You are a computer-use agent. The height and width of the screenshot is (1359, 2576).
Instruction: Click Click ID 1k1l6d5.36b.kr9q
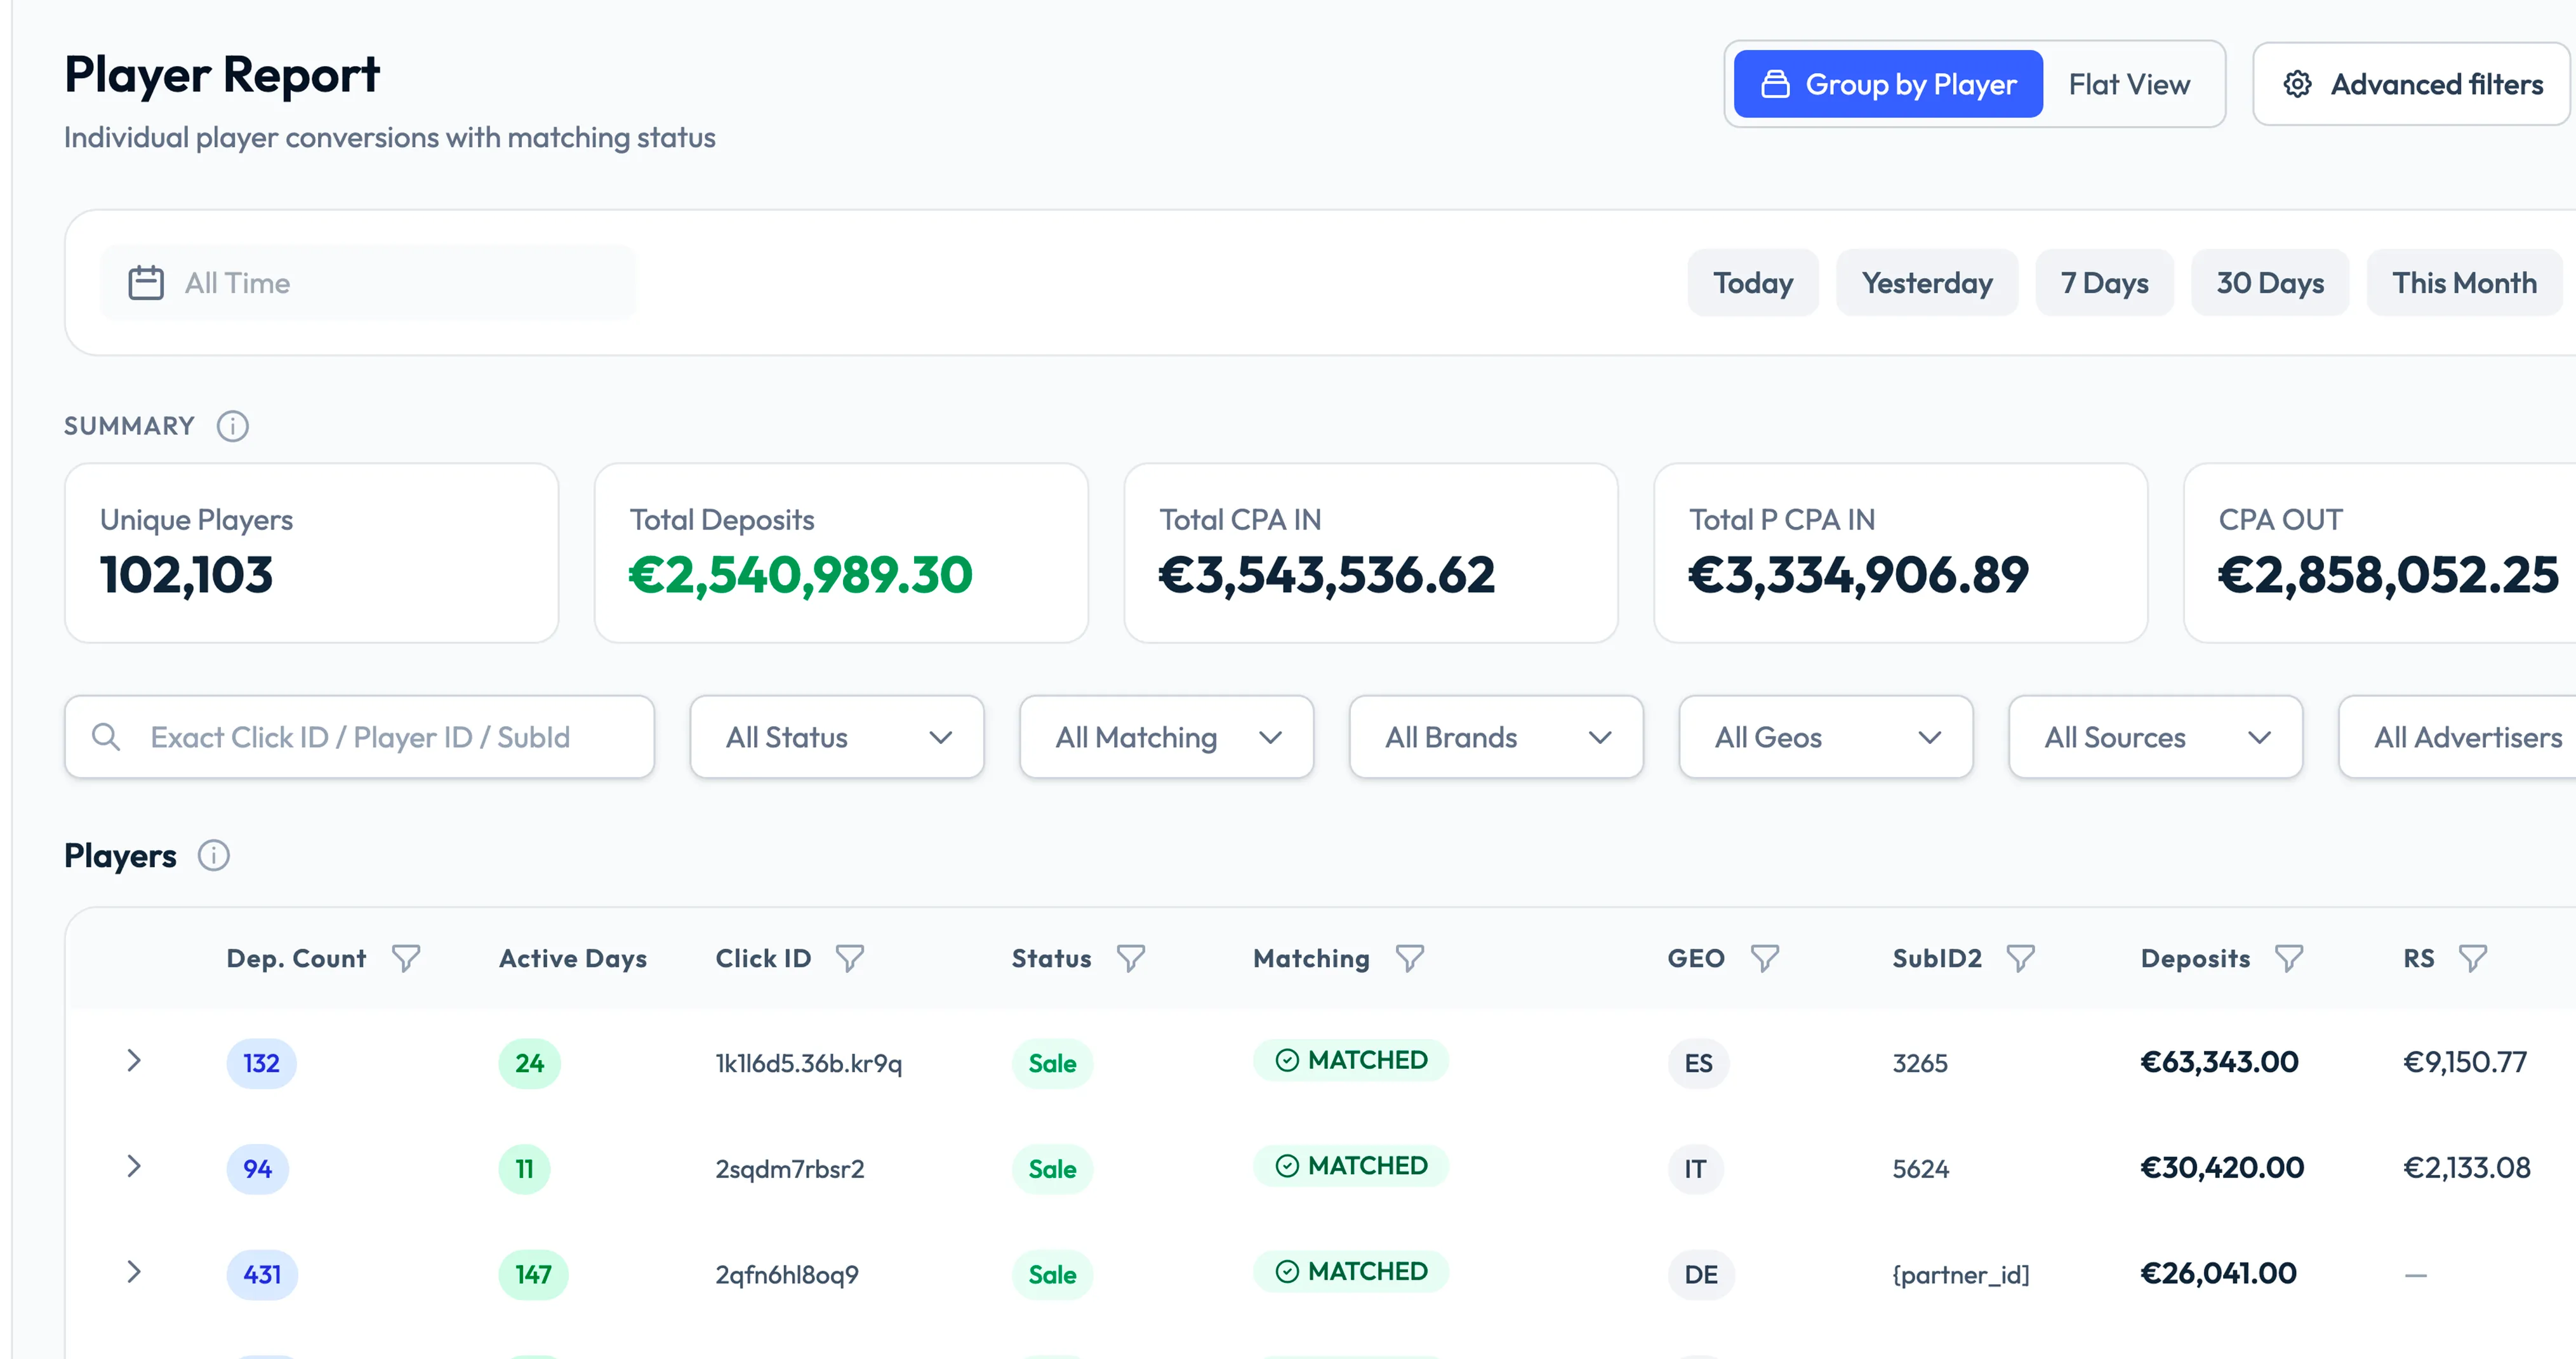(809, 1063)
